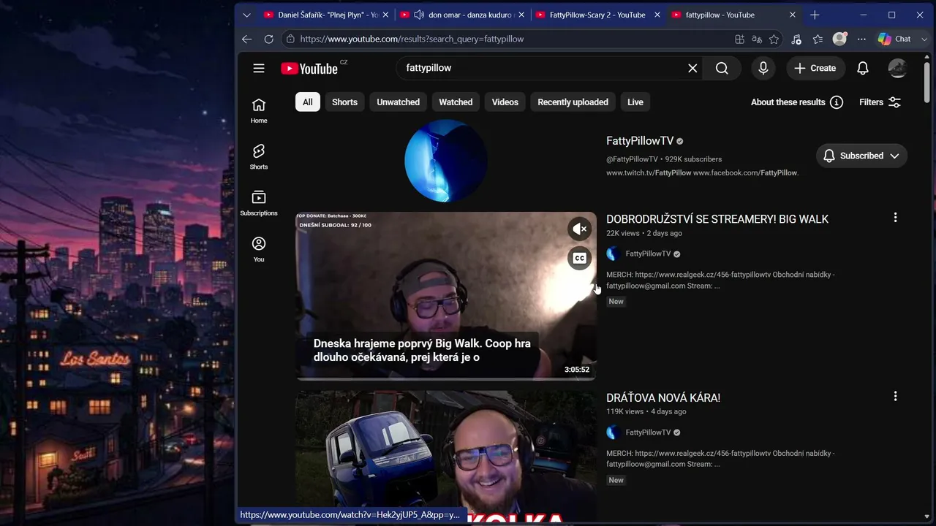This screenshot has width=936, height=526.
Task: Close the Daniel Šafařík tab
Action: click(x=385, y=15)
